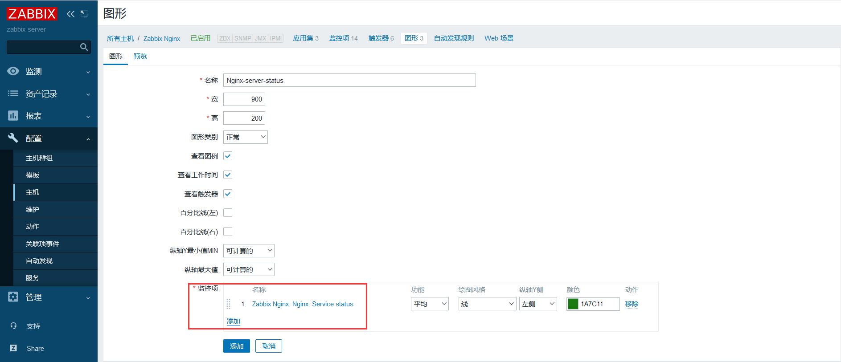Grab the drag handle of item row 1
The image size is (841, 362).
[x=229, y=304]
